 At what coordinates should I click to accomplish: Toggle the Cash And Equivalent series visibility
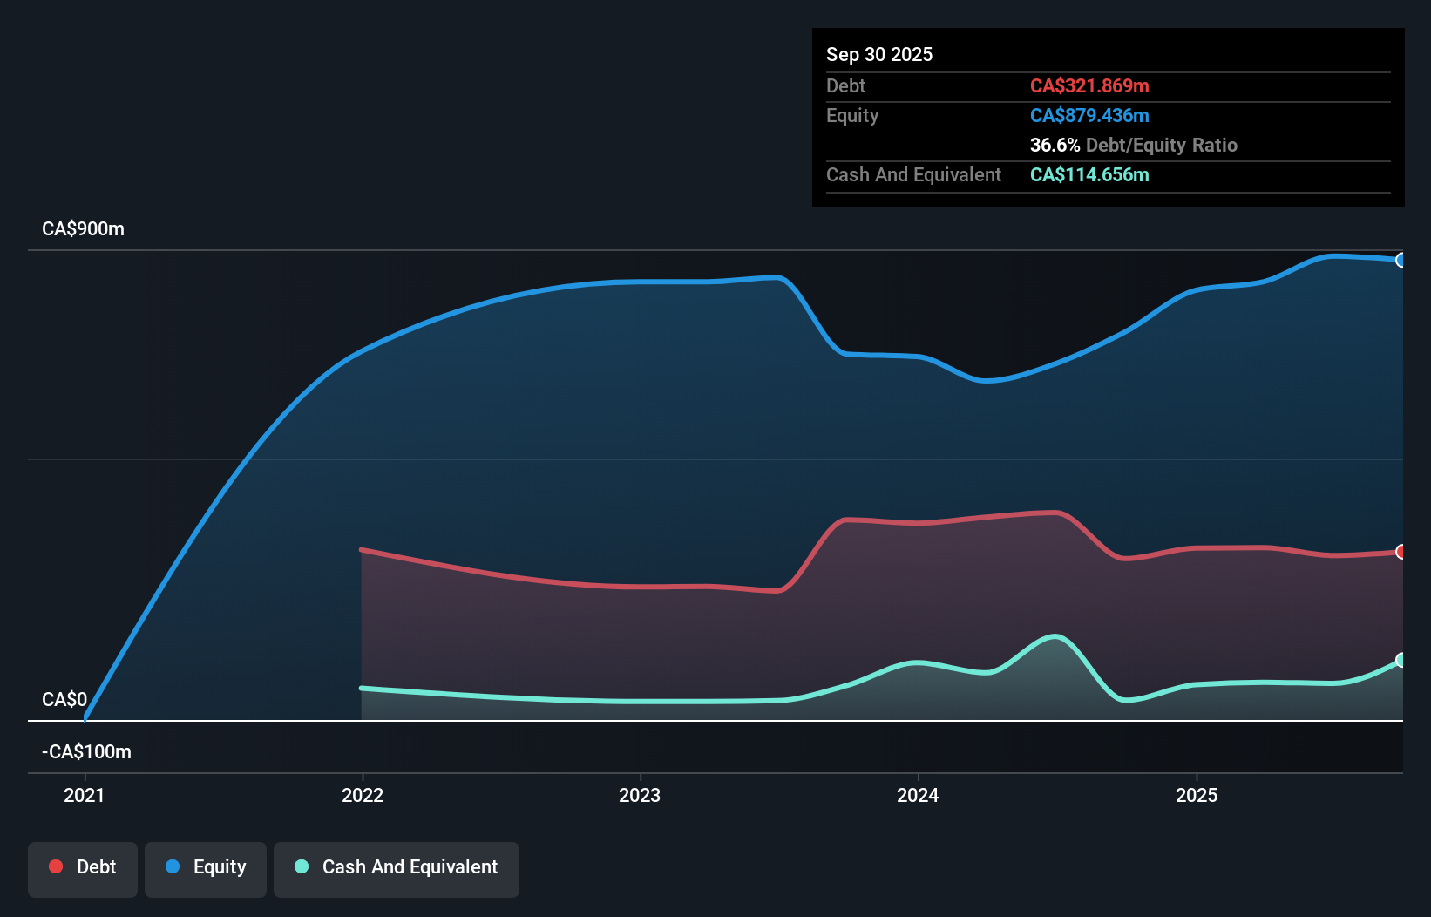(397, 867)
